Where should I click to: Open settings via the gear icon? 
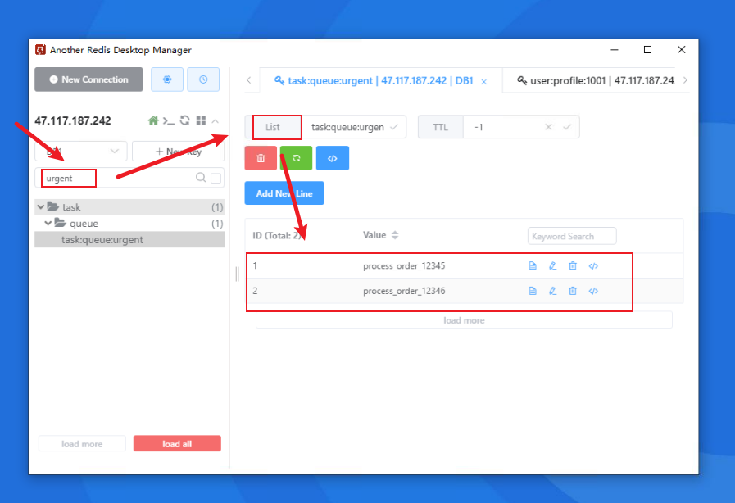coord(167,79)
